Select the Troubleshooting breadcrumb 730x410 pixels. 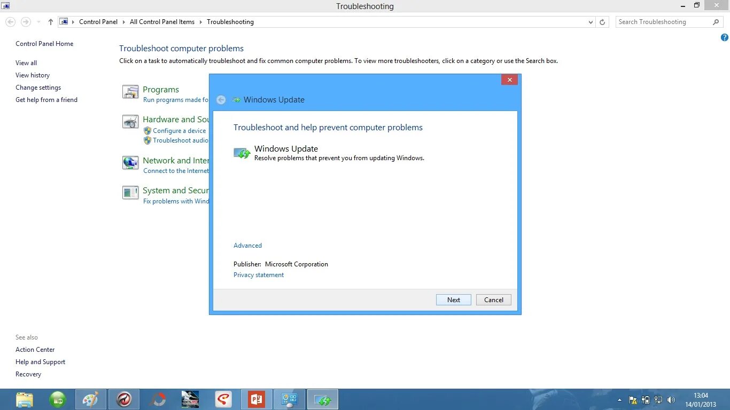[230, 22]
